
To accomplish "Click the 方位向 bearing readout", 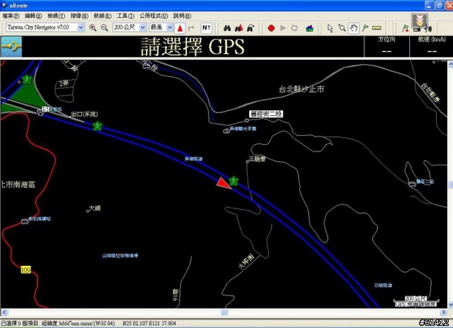I will (x=386, y=46).
